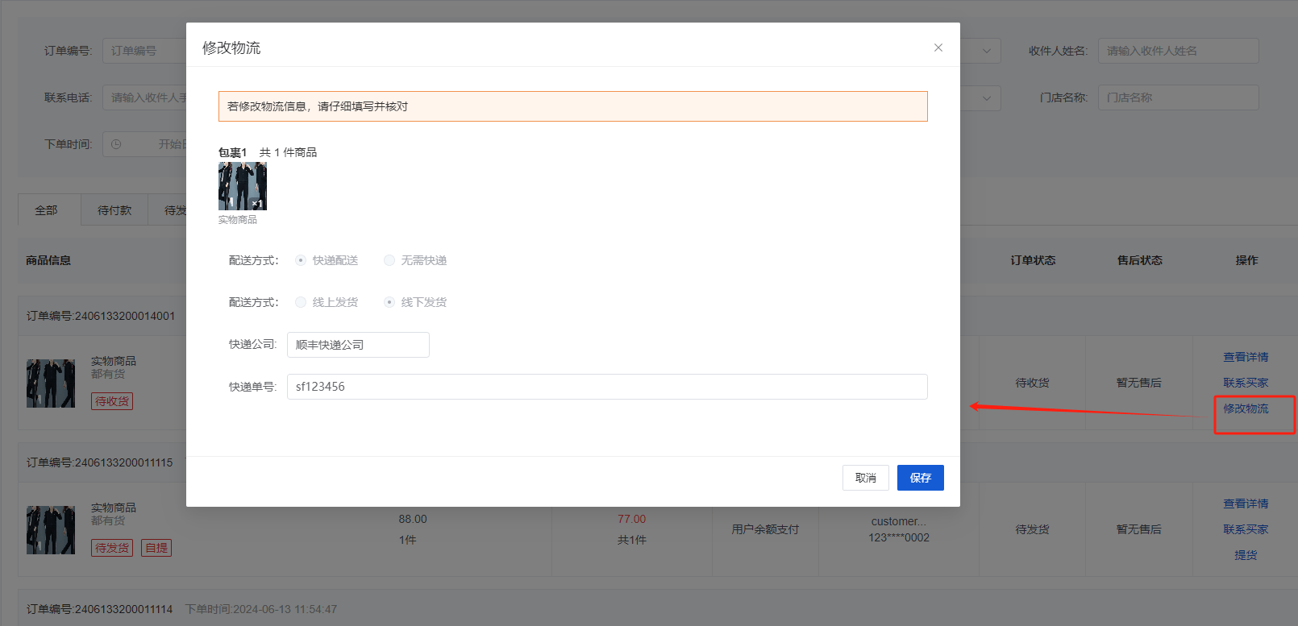Click the 收件人姓名 input field

point(1178,51)
